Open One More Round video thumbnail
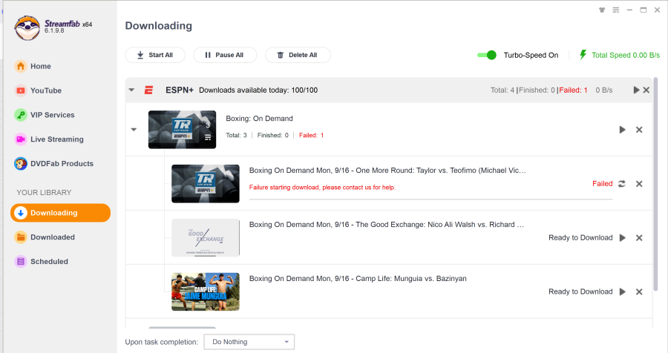Viewport: 668px width, 353px height. point(206,183)
